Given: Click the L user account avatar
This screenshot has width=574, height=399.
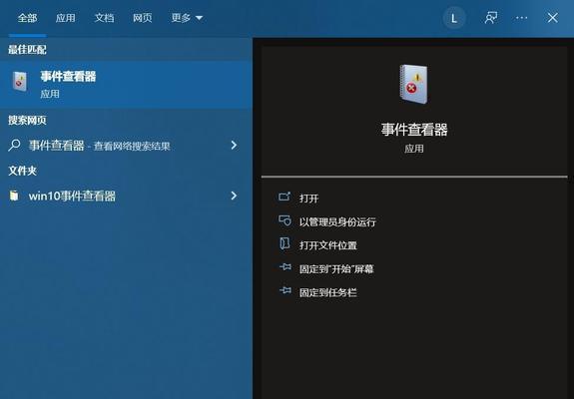Looking at the screenshot, I should tap(454, 18).
